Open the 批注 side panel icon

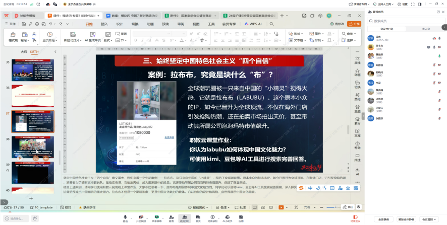pyautogui.click(x=357, y=158)
